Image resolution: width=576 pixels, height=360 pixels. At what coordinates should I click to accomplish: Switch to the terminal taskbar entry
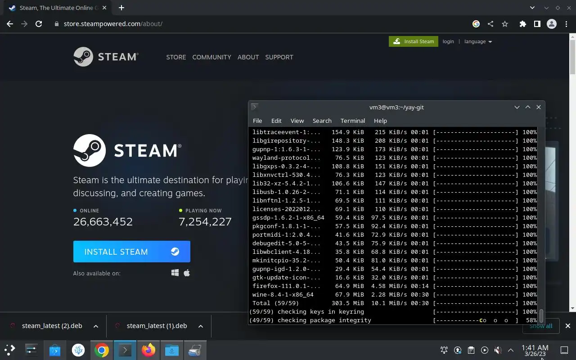pos(125,350)
